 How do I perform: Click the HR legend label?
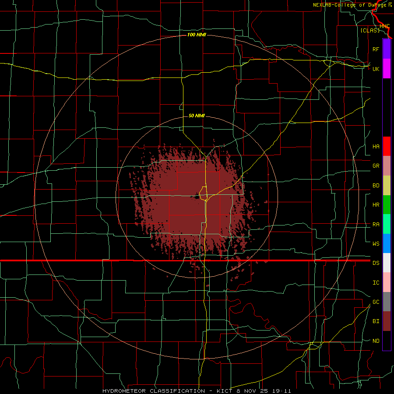pos(376,205)
